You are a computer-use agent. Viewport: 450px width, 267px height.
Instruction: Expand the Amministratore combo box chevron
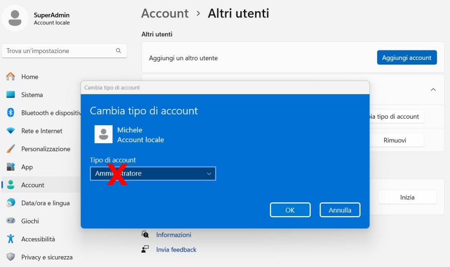(x=208, y=173)
